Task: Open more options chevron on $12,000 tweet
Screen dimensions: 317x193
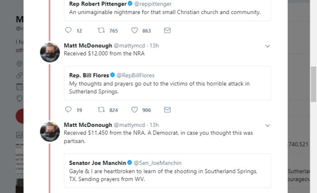Action: point(268,46)
